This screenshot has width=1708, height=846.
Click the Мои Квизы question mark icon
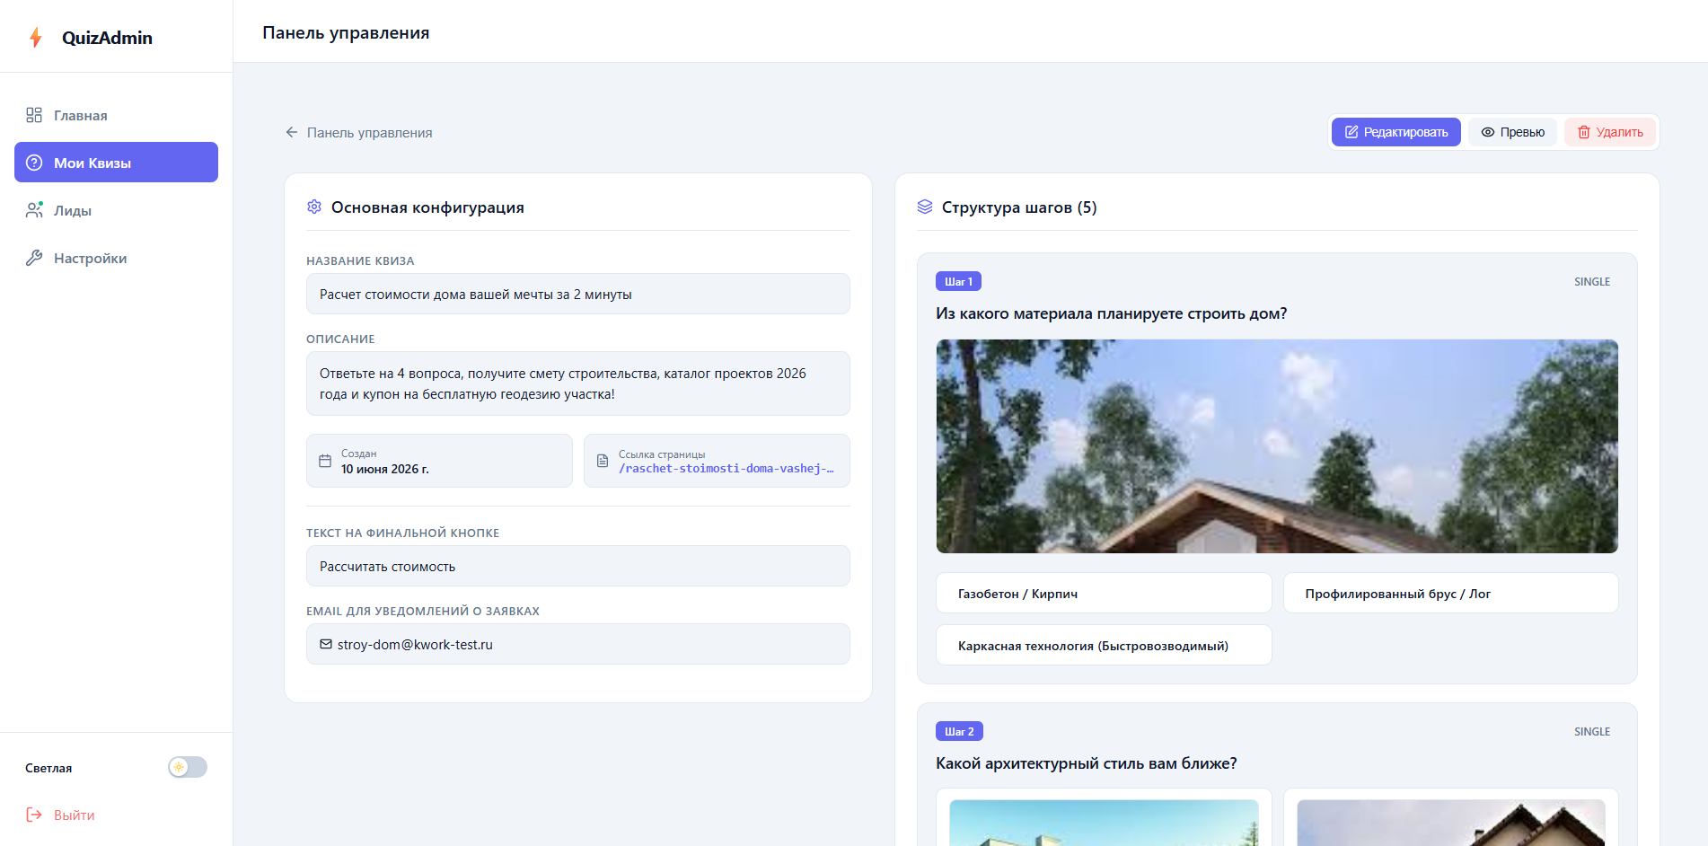pos(34,163)
